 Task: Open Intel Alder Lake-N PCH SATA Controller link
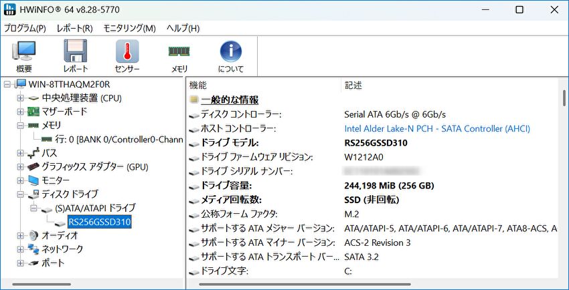(x=437, y=128)
